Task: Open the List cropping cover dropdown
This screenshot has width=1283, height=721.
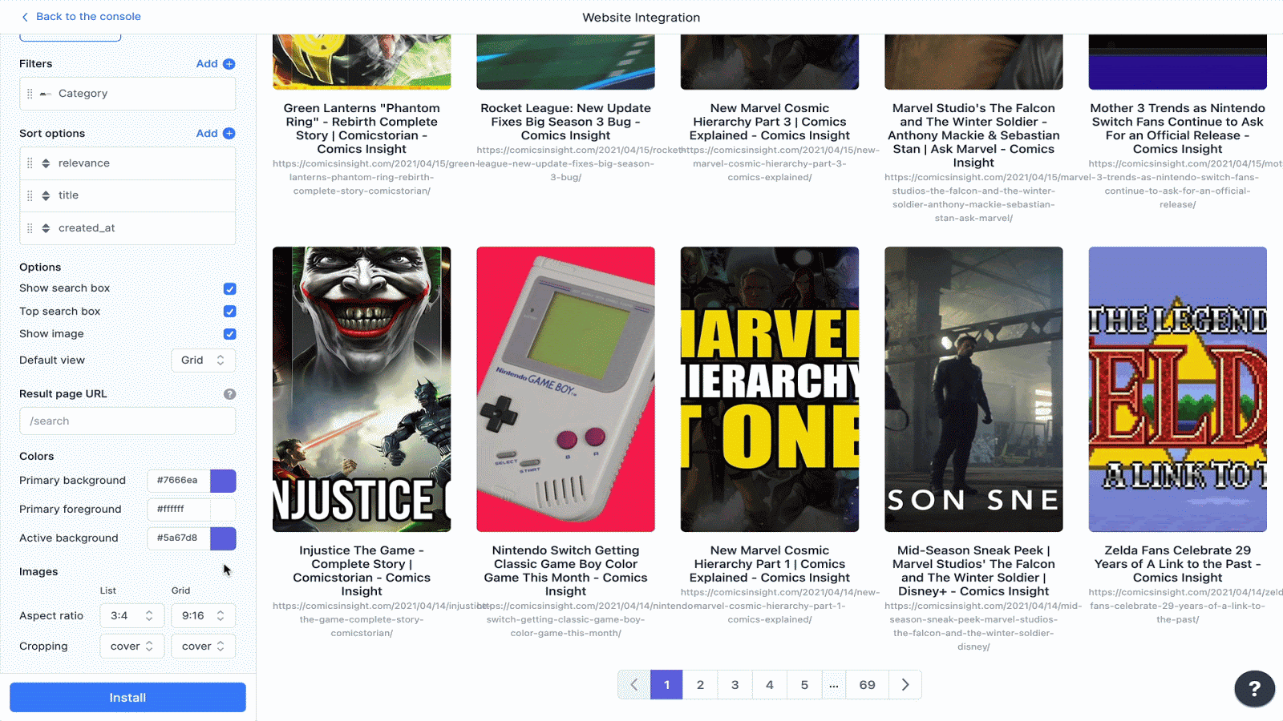Action: [132, 646]
